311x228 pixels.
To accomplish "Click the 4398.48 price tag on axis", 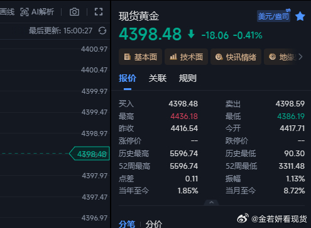I will coord(90,154).
